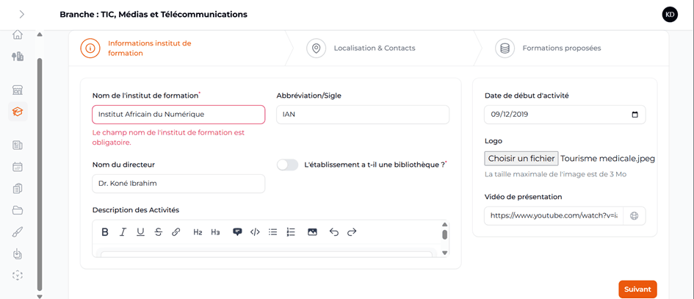Open the folder sidebar icon
The width and height of the screenshot is (694, 299).
[18, 210]
